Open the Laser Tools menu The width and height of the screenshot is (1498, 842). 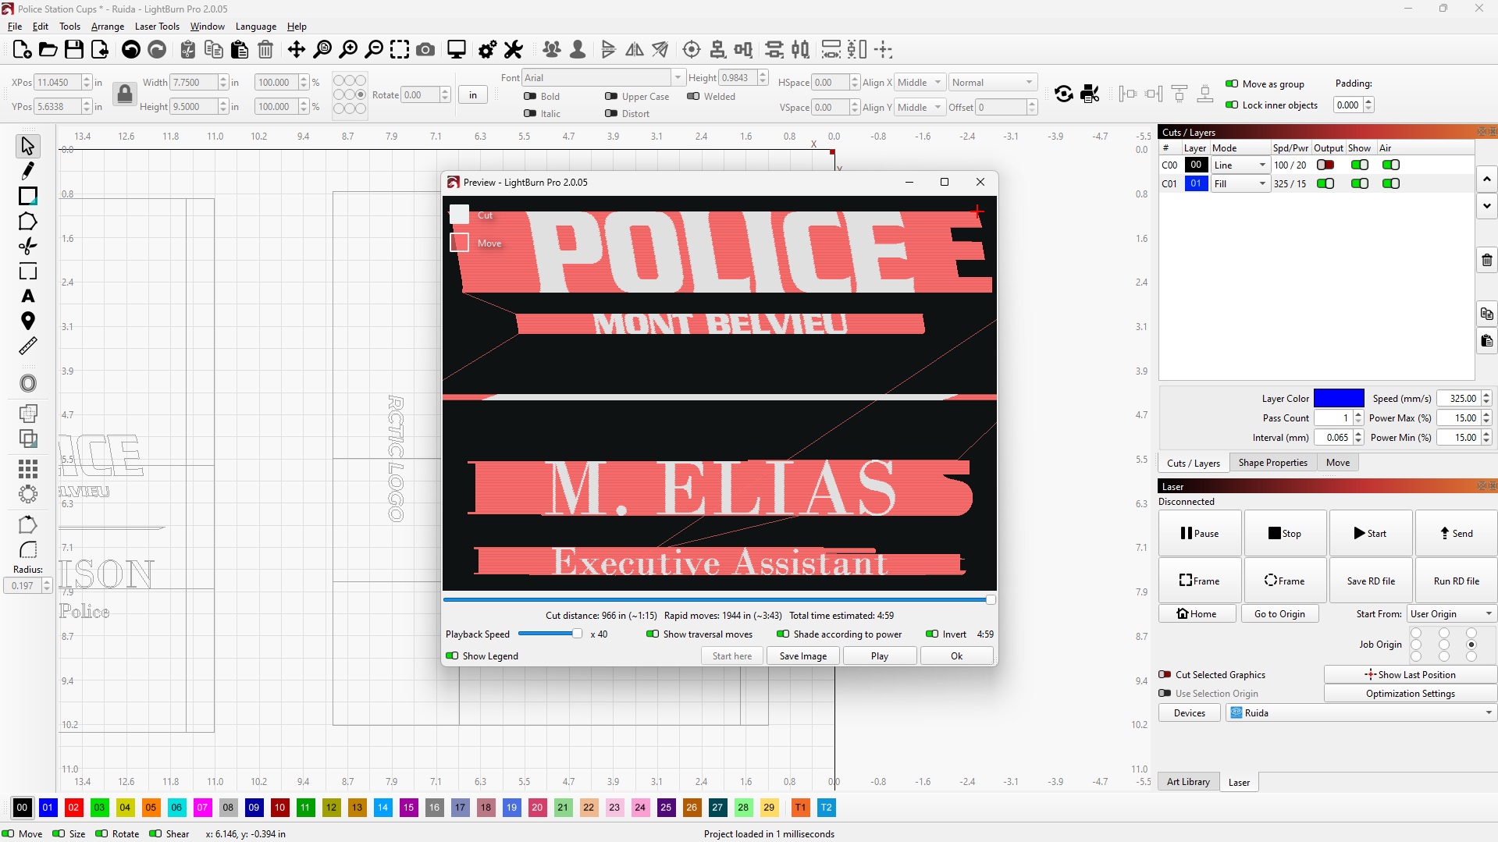pyautogui.click(x=157, y=27)
